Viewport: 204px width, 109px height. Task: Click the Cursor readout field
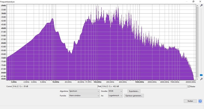[55, 86]
